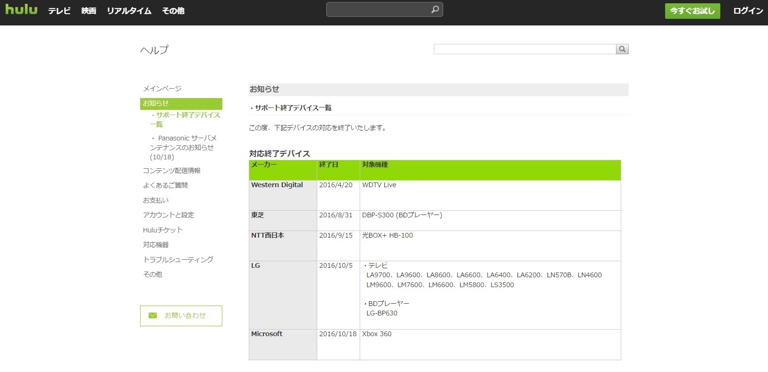Click the 2016/8/31 date cell
The width and height of the screenshot is (768, 372).
click(338, 221)
